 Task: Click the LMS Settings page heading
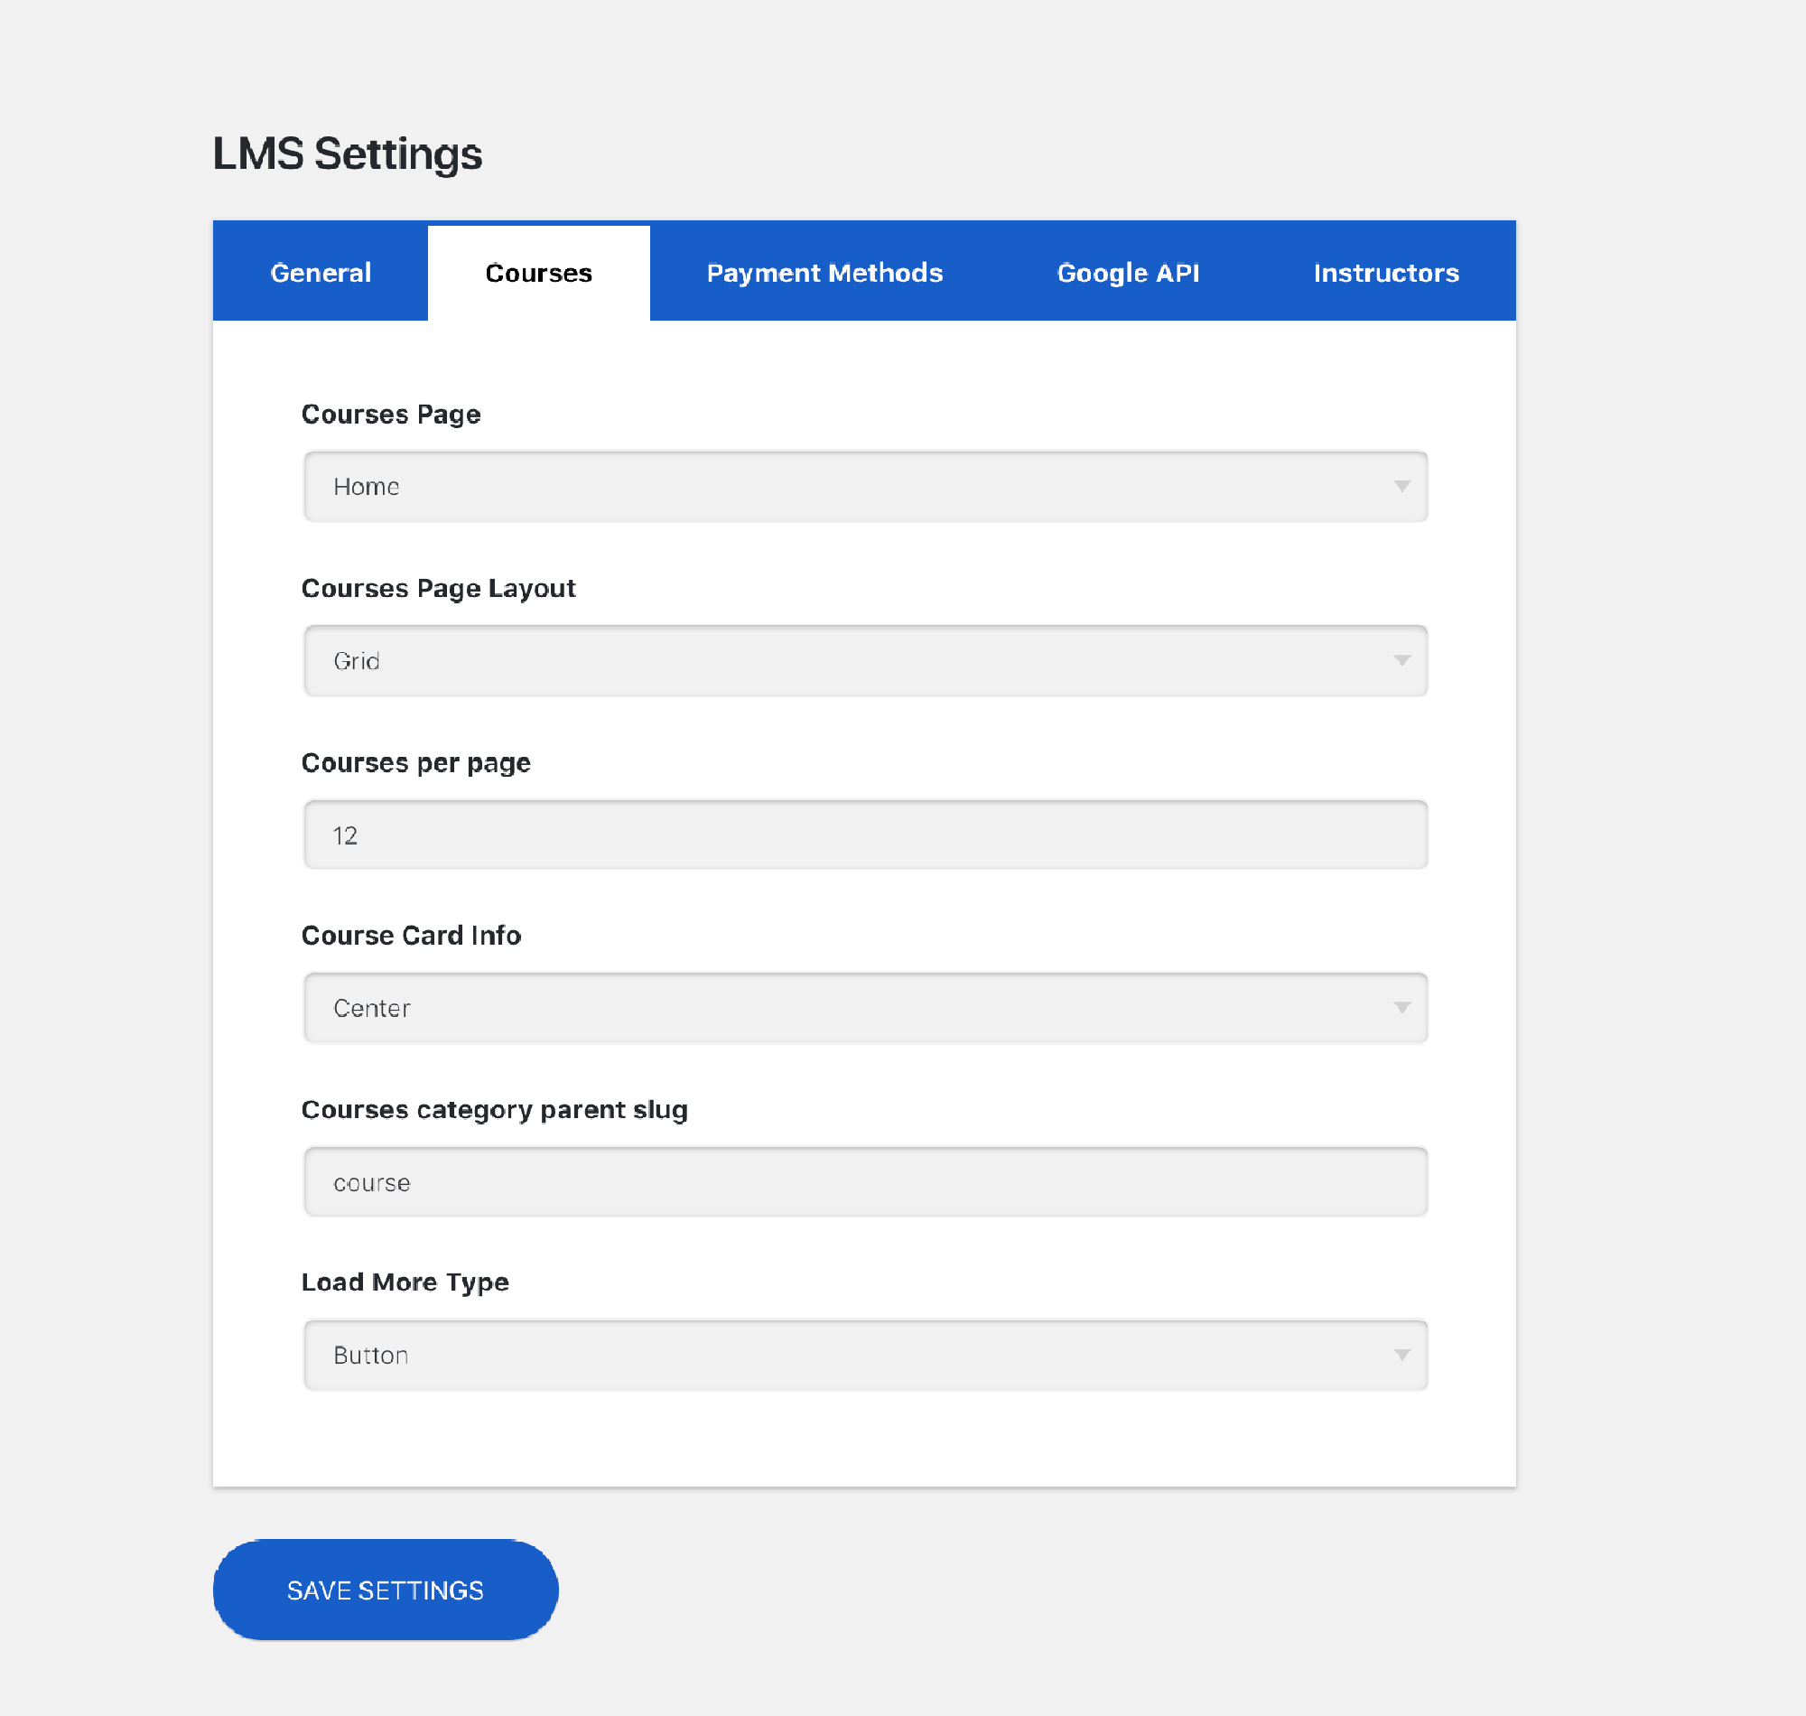click(349, 153)
